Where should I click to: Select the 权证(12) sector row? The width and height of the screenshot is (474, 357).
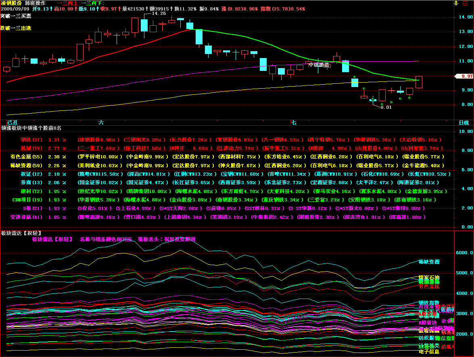pos(236,174)
